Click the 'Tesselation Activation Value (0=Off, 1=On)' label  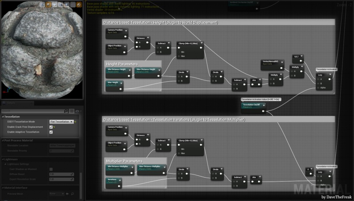(x=261, y=99)
